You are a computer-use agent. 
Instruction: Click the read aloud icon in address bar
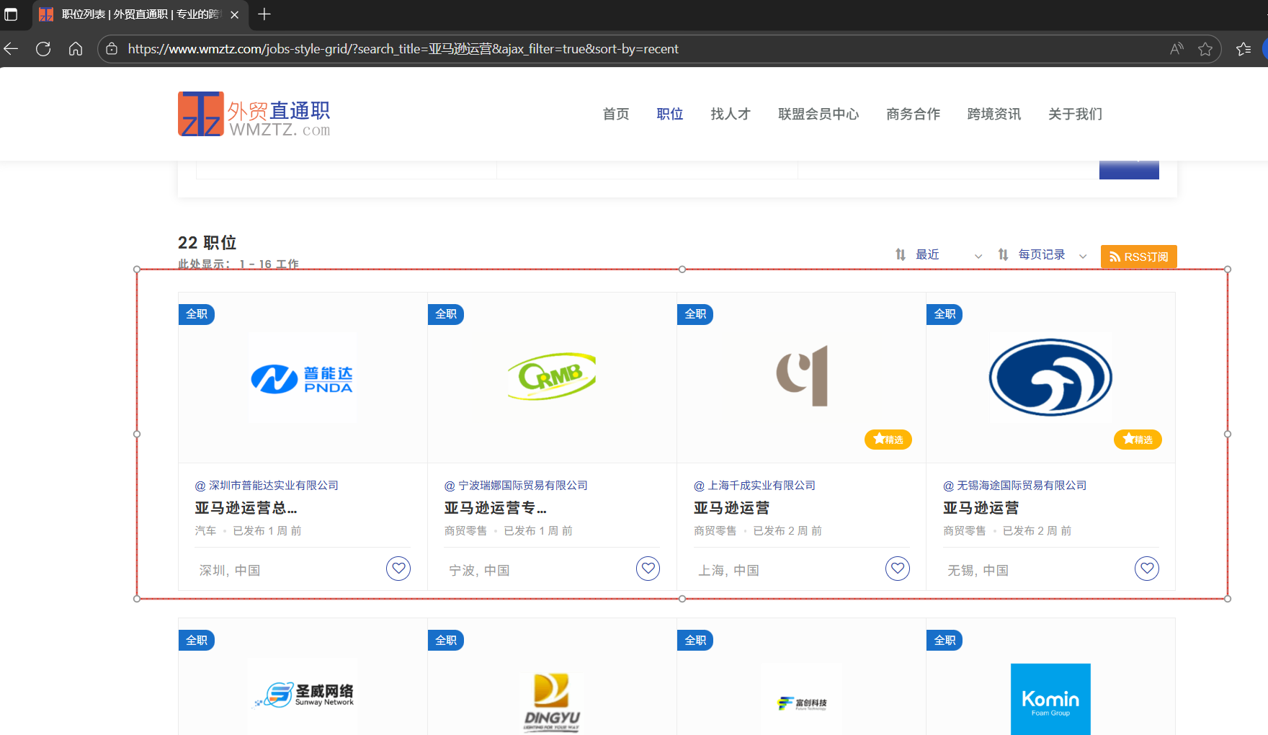pyautogui.click(x=1177, y=49)
